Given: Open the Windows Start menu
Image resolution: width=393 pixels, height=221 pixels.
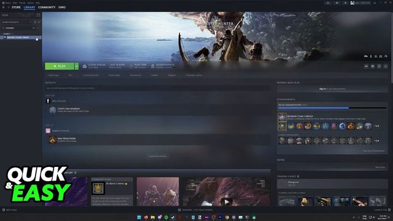Looking at the screenshot, I should tap(139, 217).
